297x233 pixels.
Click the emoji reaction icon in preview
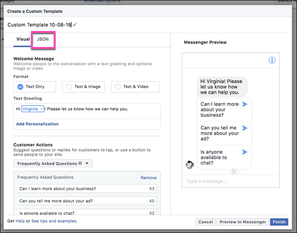point(235,170)
